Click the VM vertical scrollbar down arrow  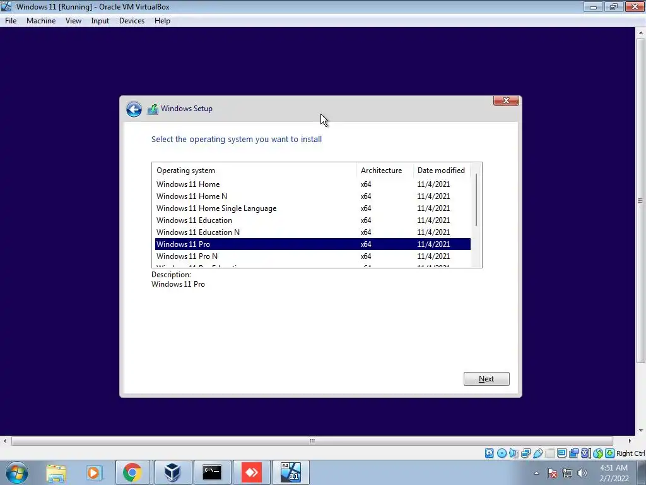[x=641, y=431]
